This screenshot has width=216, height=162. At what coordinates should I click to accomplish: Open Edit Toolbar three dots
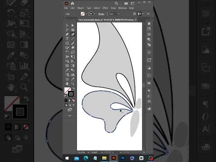click(70, 116)
